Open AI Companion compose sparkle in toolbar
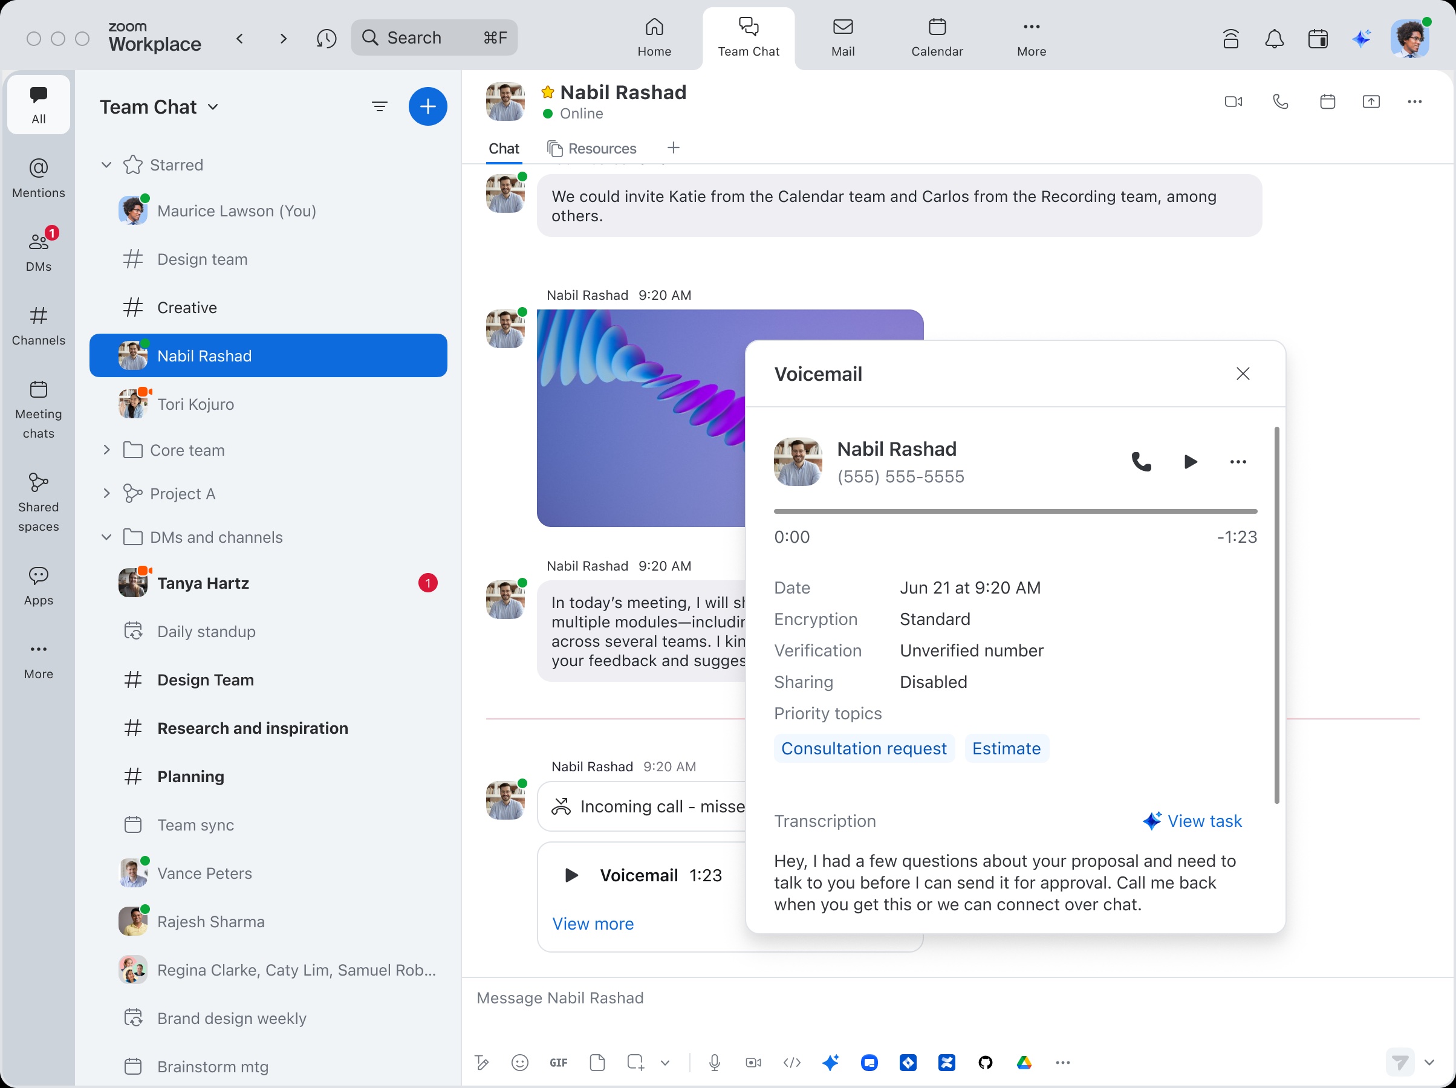1456x1088 pixels. pyautogui.click(x=831, y=1063)
